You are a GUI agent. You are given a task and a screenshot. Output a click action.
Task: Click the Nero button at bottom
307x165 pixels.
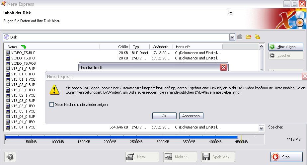coord(142,157)
